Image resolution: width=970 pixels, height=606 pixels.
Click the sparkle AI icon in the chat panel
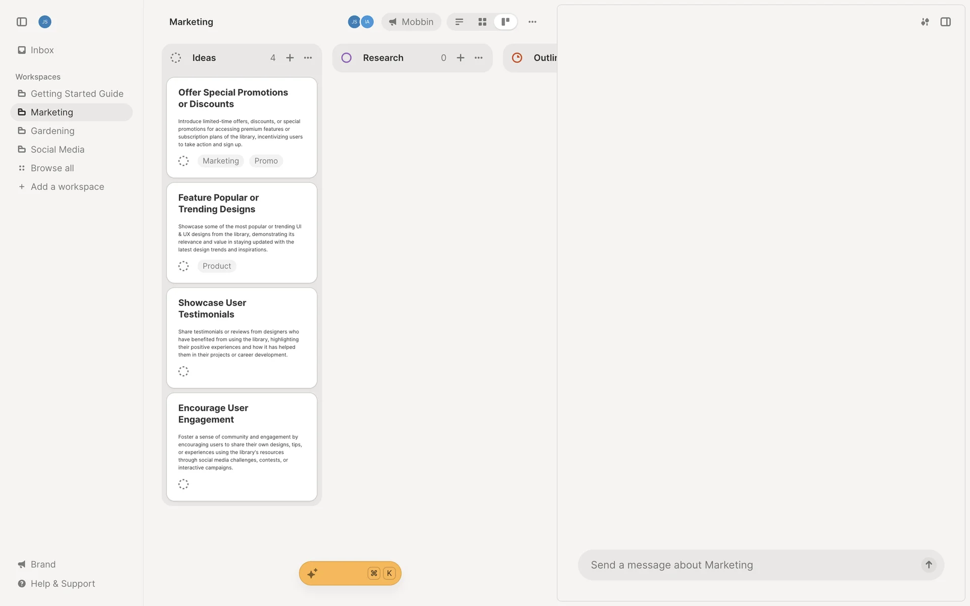(x=925, y=22)
